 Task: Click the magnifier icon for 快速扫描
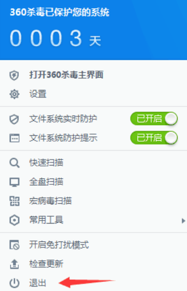[x=14, y=163]
